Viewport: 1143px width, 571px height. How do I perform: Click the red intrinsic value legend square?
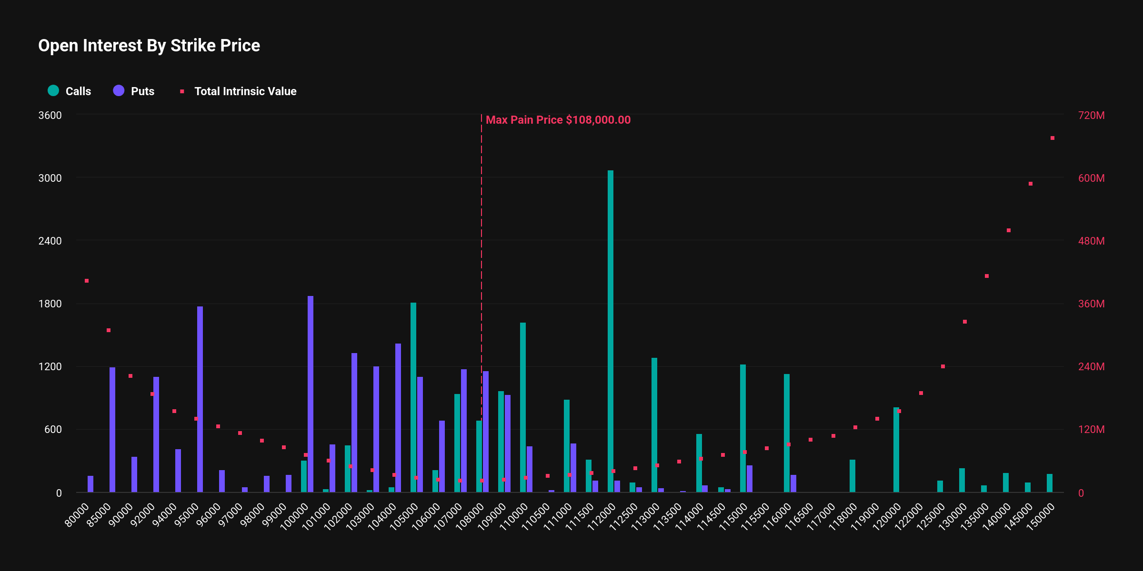click(182, 91)
